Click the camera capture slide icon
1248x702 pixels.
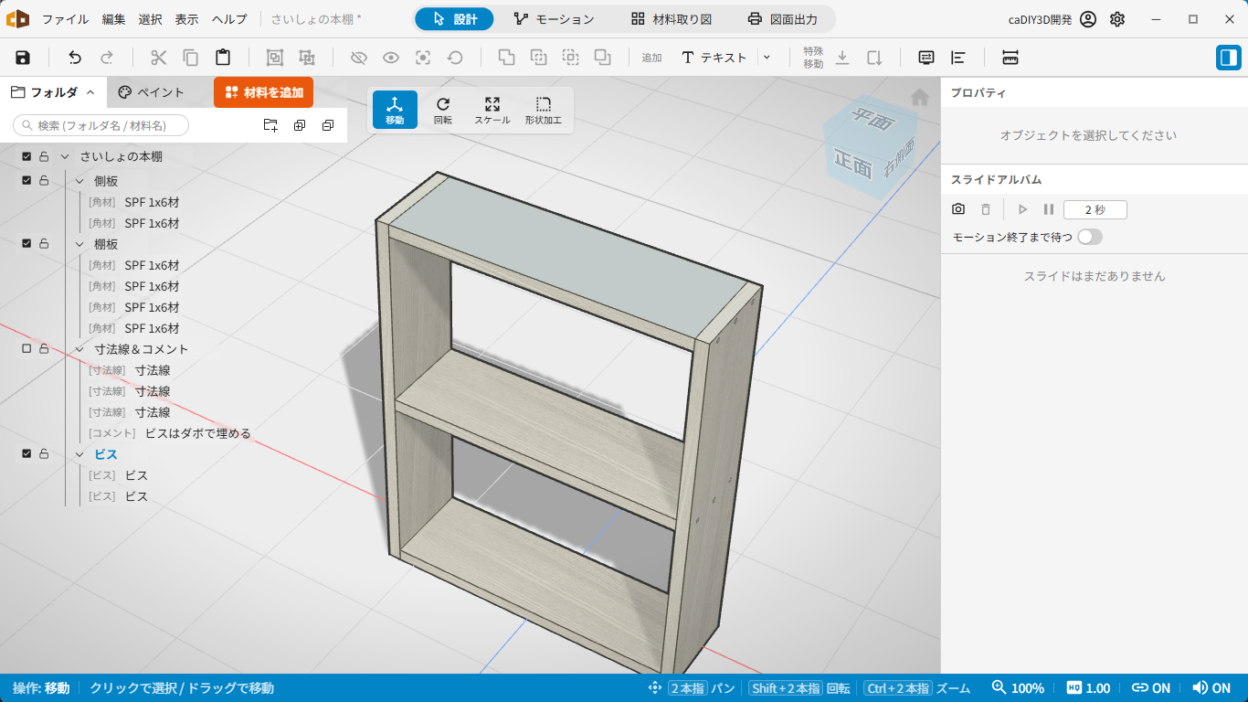958,209
